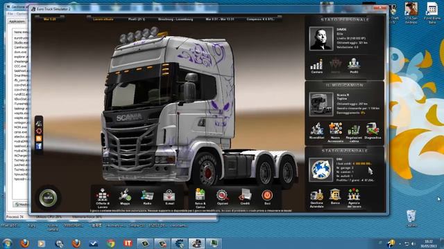
Task: Click the Scania R truck thumbnail
Action: [321, 104]
